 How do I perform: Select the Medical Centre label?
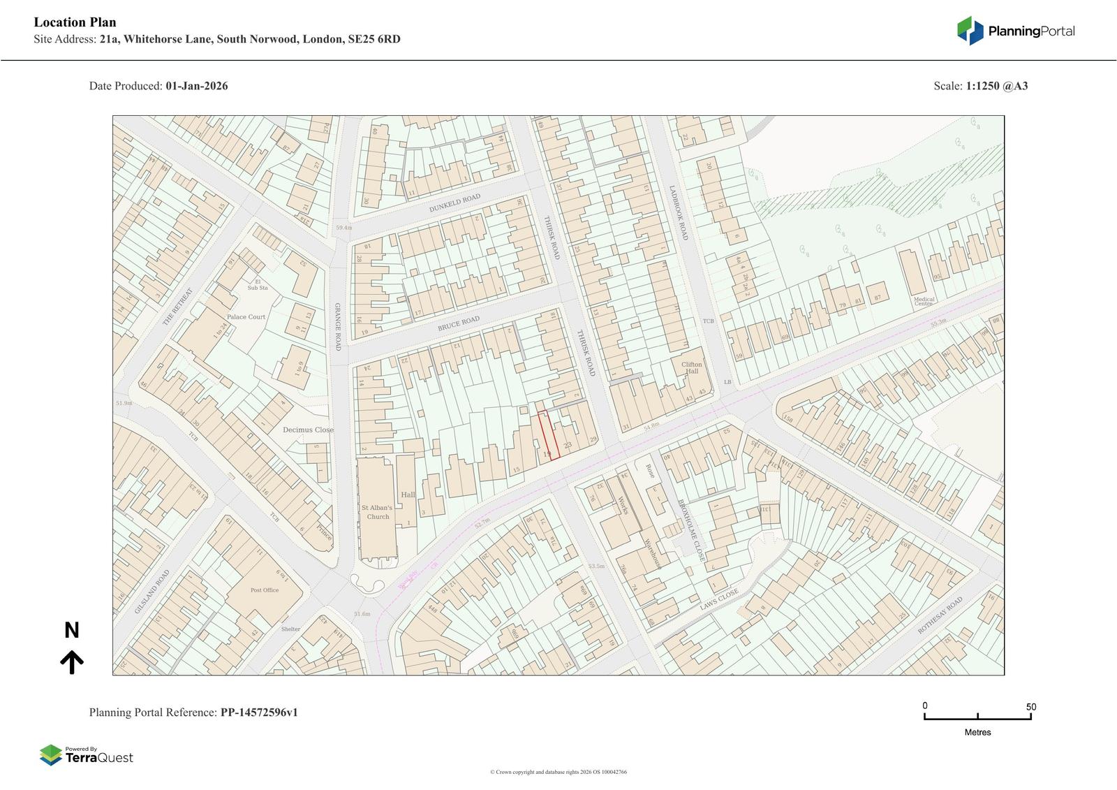pos(924,301)
